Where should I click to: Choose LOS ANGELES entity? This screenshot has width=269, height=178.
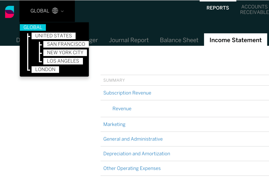point(63,61)
